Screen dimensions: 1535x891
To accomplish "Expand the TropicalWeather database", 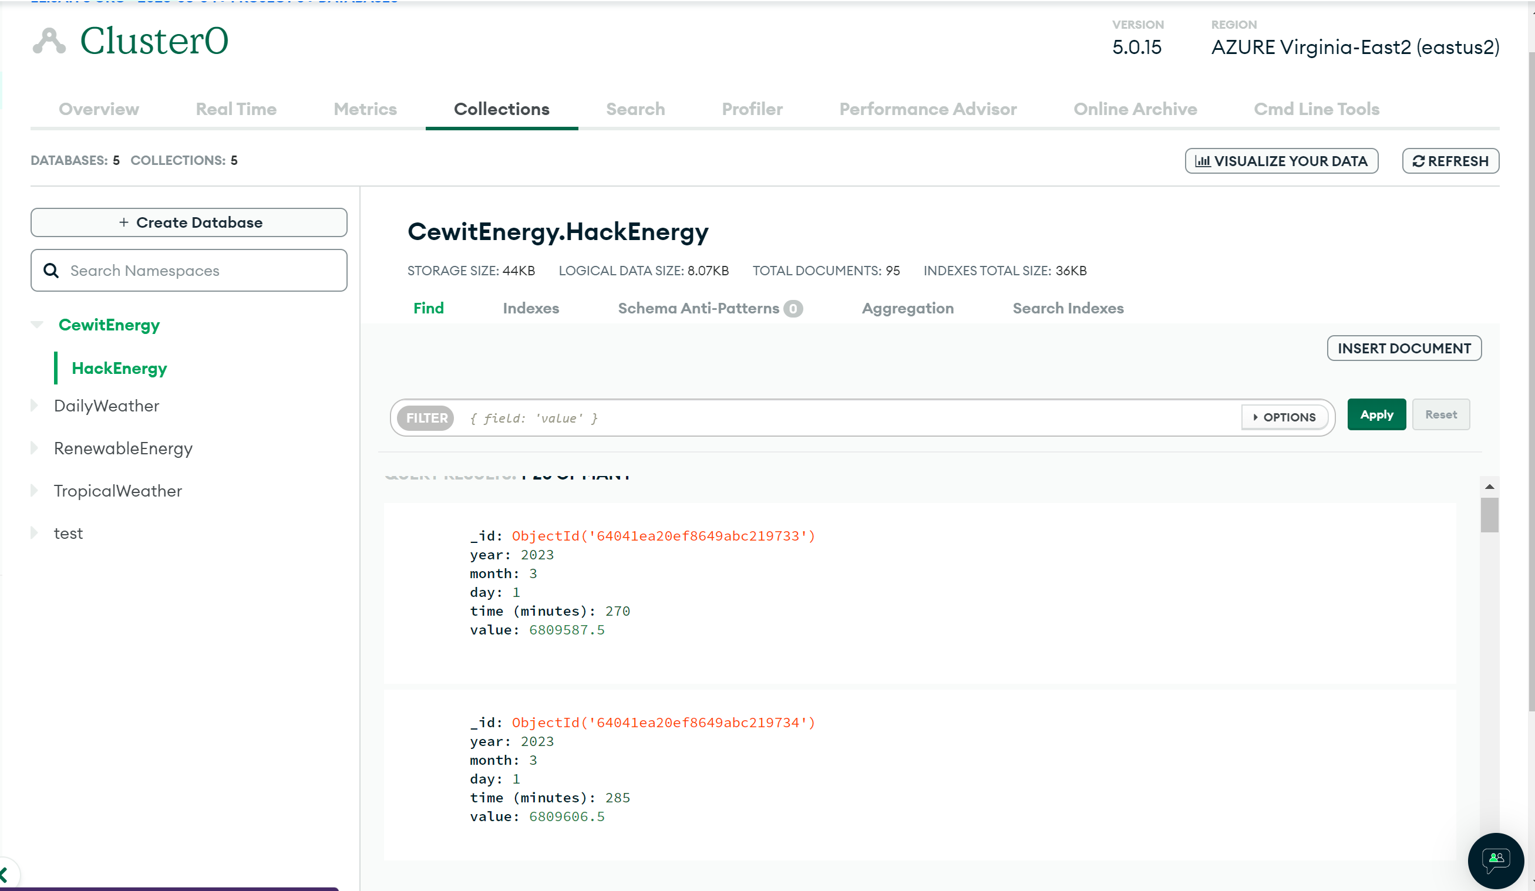I will click(35, 490).
